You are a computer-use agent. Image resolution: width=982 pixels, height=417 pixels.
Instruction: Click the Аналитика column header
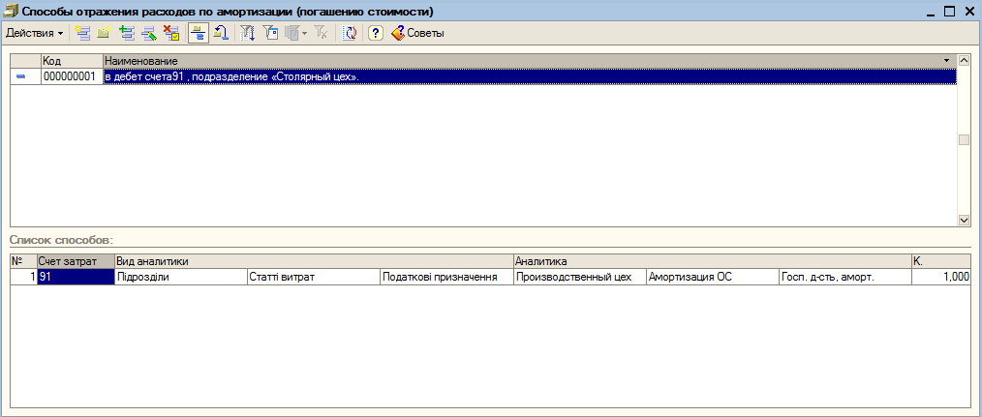712,260
